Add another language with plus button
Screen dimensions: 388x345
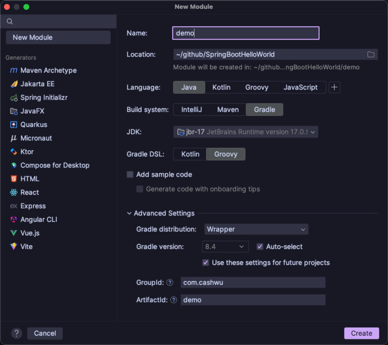point(334,87)
